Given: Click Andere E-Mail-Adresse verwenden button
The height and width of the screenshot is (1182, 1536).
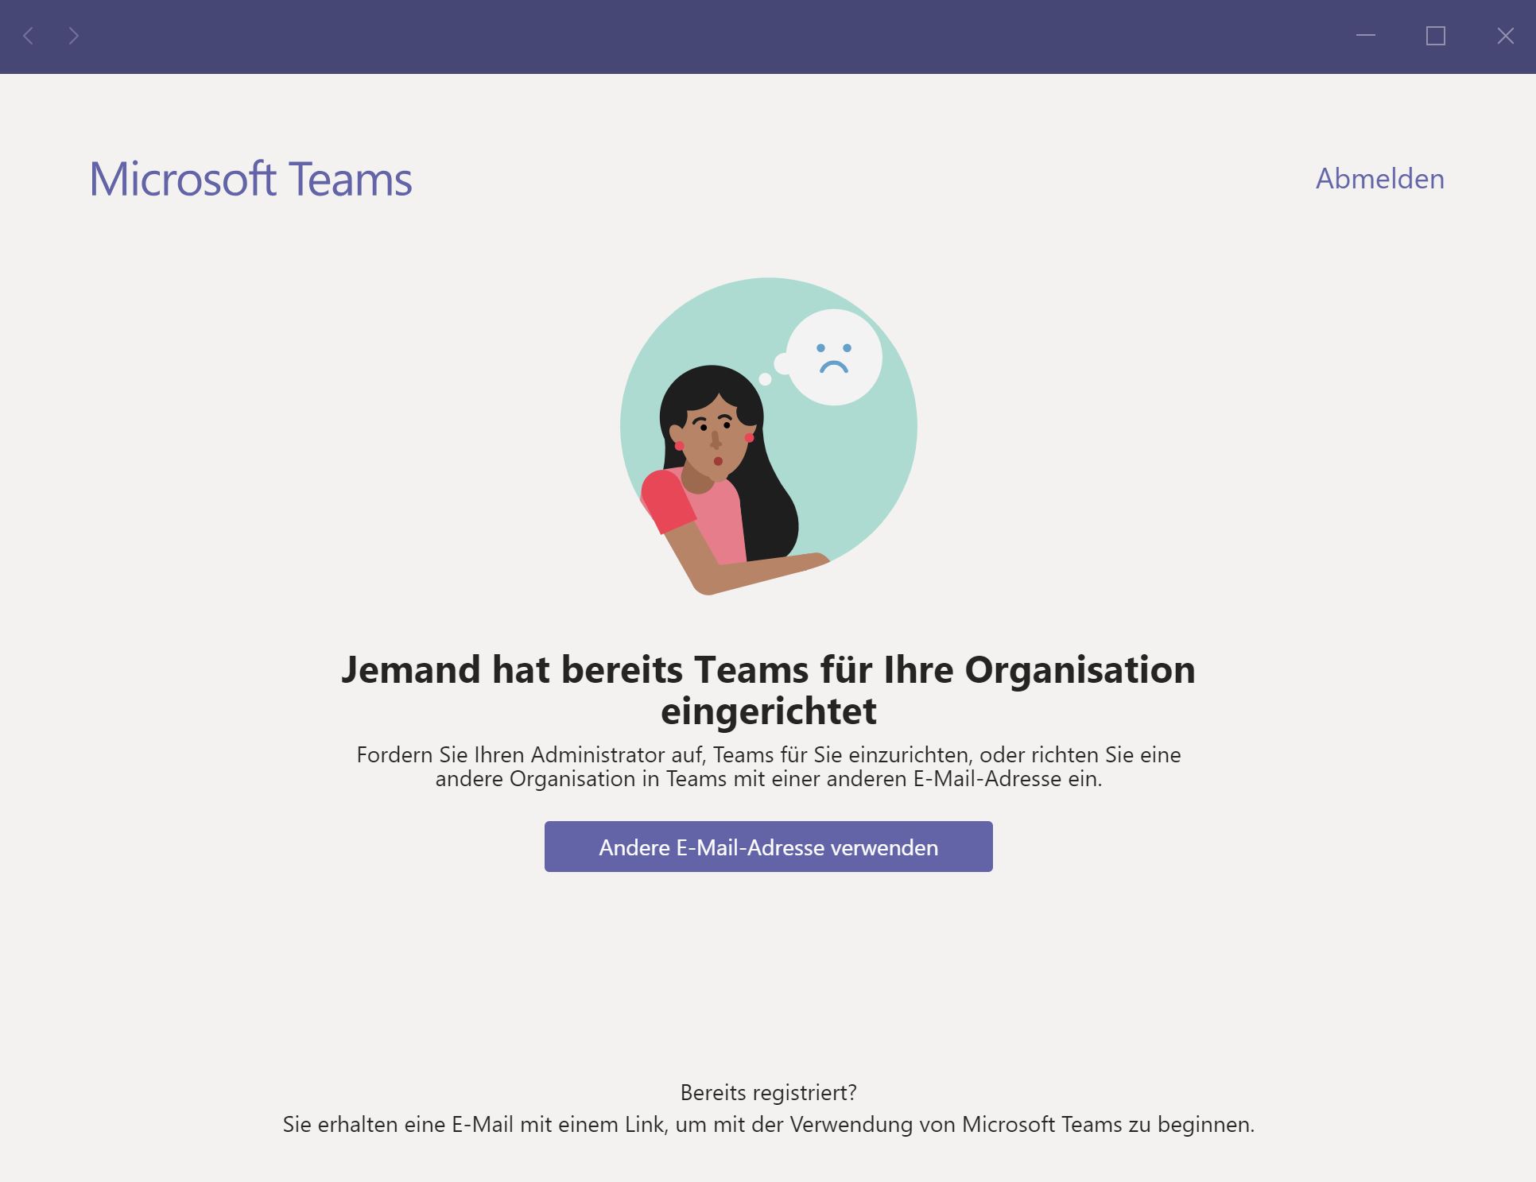Looking at the screenshot, I should coord(768,847).
